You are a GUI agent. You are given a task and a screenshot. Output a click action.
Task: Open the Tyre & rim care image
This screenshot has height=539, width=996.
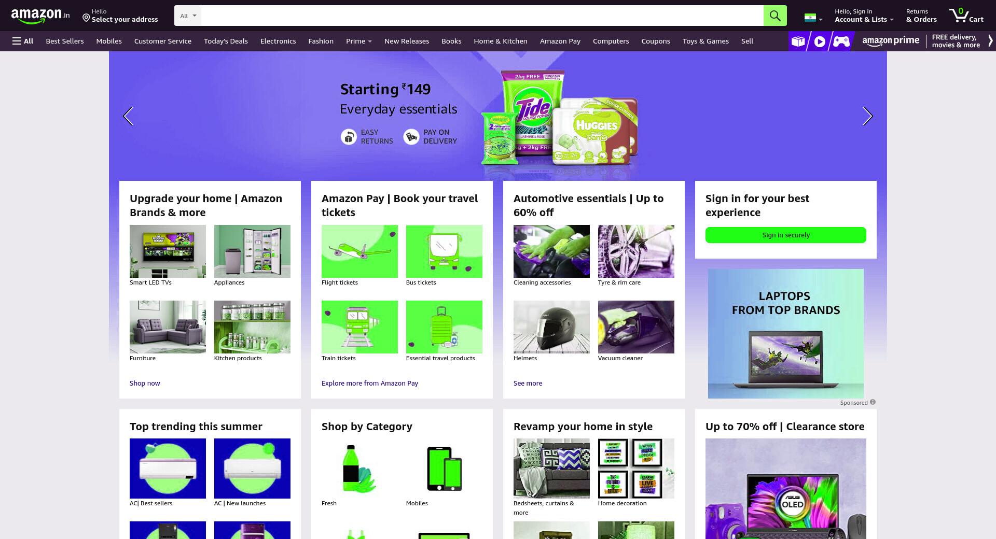coord(636,251)
